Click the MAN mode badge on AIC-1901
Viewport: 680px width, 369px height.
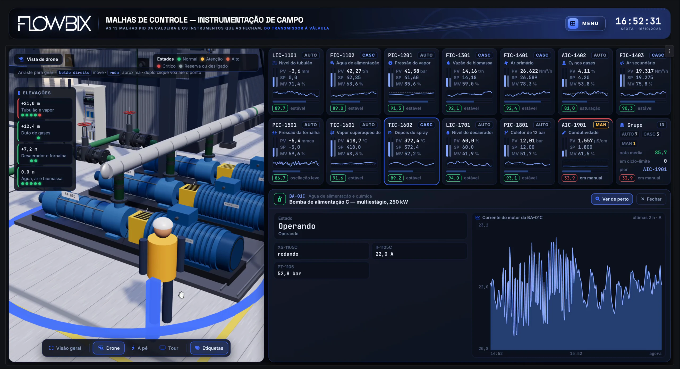click(601, 125)
